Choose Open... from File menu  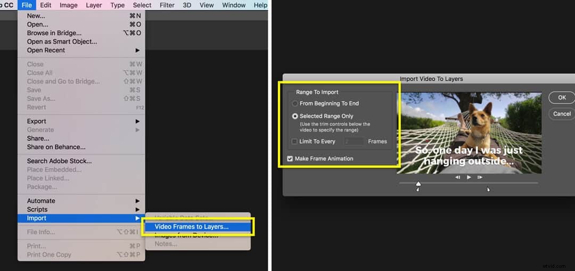click(x=81, y=24)
